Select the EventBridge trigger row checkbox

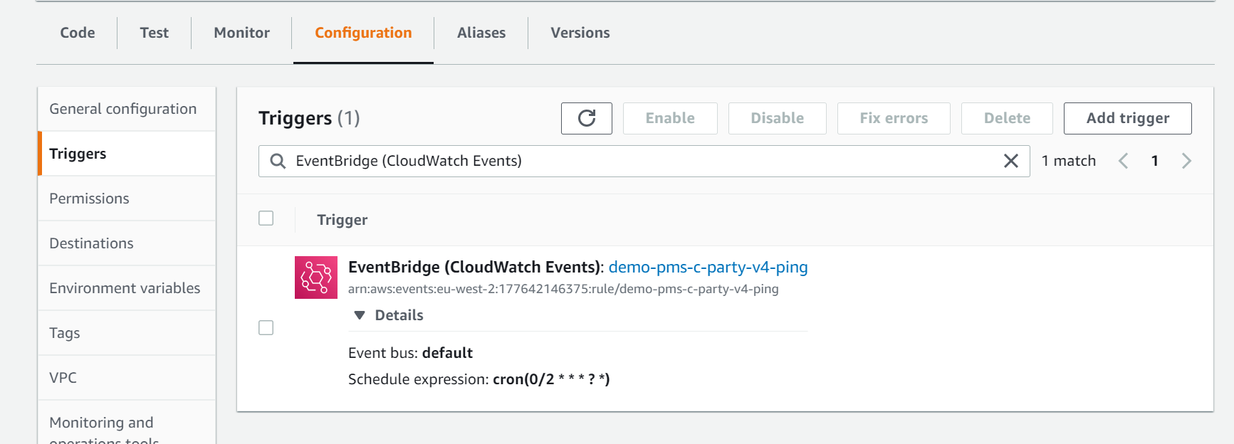266,328
